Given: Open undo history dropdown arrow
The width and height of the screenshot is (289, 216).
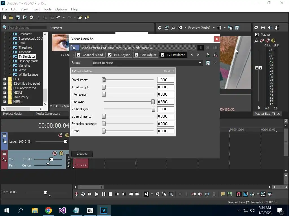Looking at the screenshot, I should click(64, 17).
